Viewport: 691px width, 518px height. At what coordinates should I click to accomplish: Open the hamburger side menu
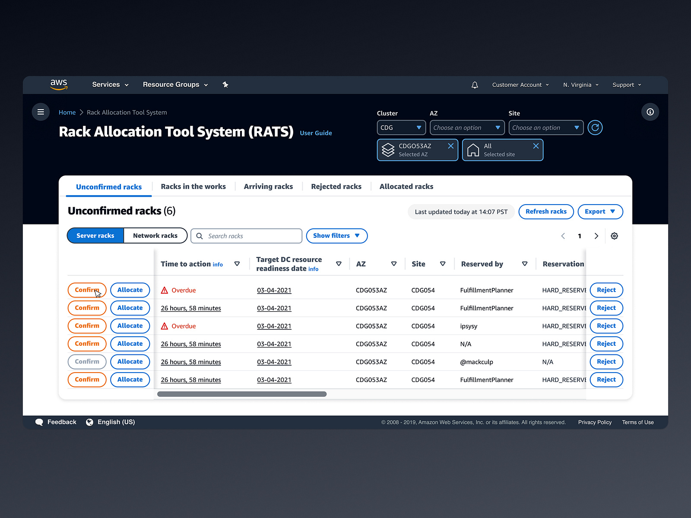click(x=41, y=112)
